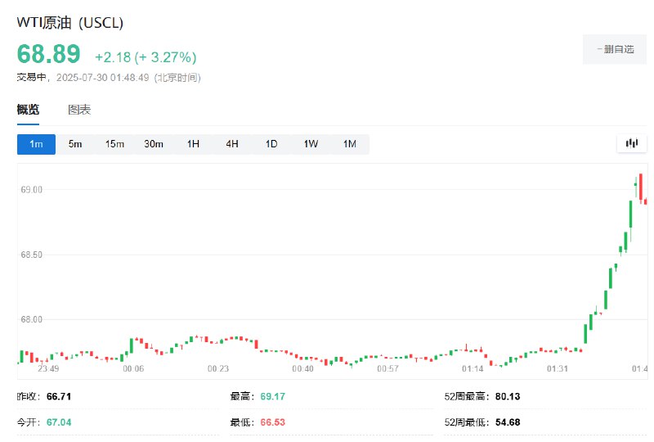Select the 5m timeframe
This screenshot has height=442, width=654.
pos(75,144)
